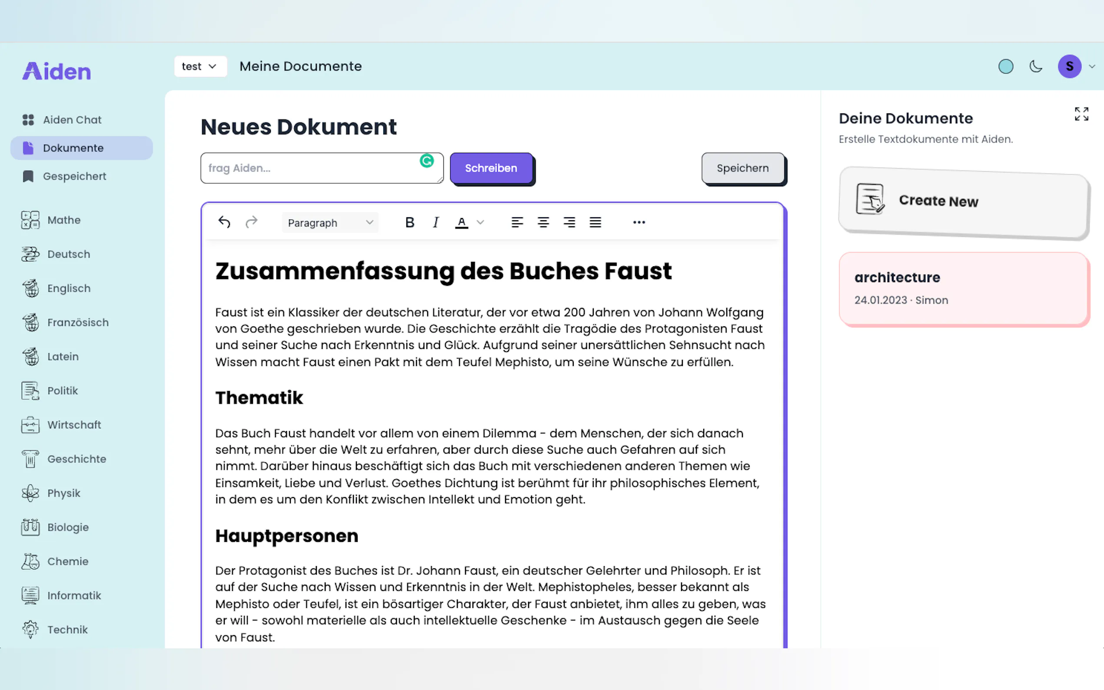Click the teal color circle in header
This screenshot has width=1104, height=690.
[1006, 66]
